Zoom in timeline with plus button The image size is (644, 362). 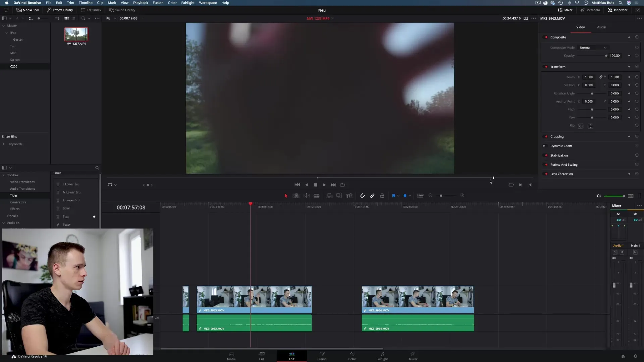tap(462, 195)
